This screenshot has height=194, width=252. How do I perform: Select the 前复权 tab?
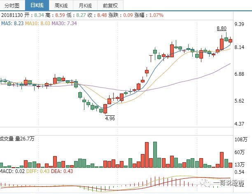click(110, 5)
